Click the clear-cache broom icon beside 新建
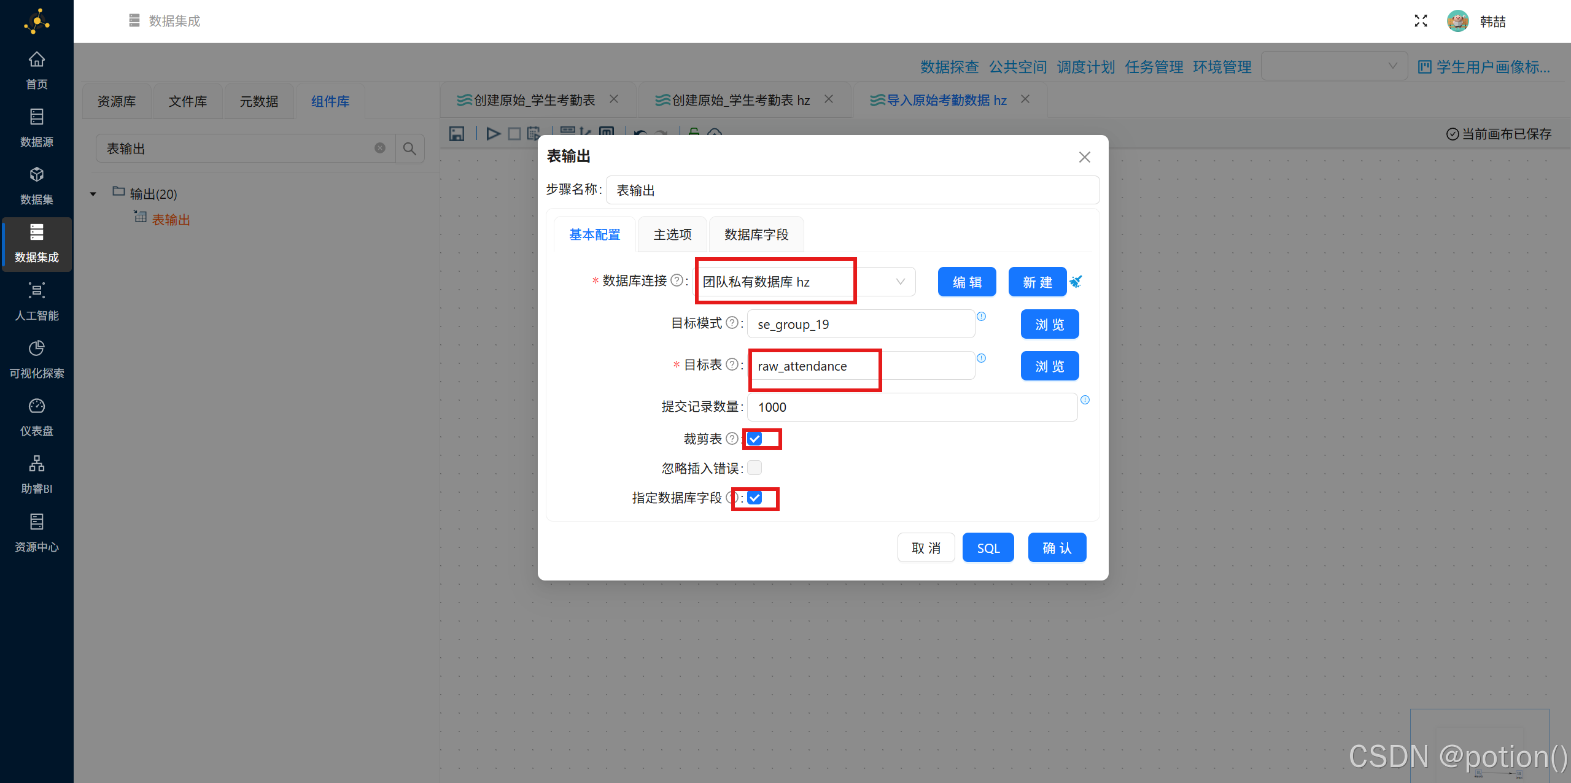 click(x=1076, y=282)
